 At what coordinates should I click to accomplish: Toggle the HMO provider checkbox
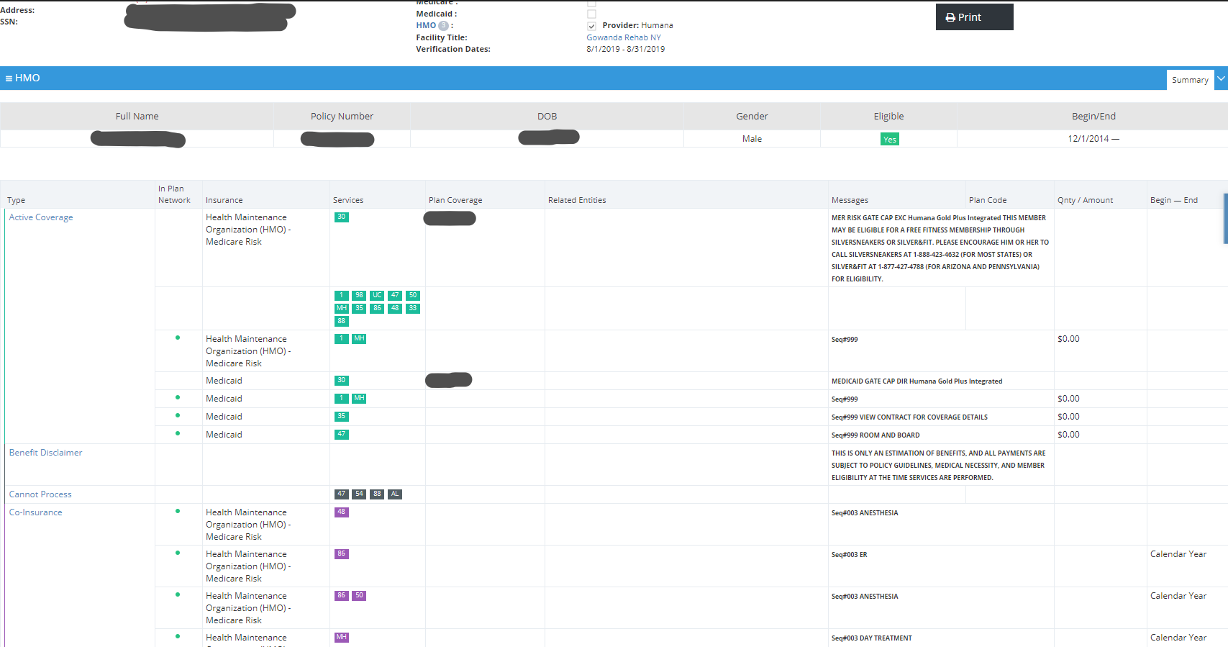(x=591, y=26)
